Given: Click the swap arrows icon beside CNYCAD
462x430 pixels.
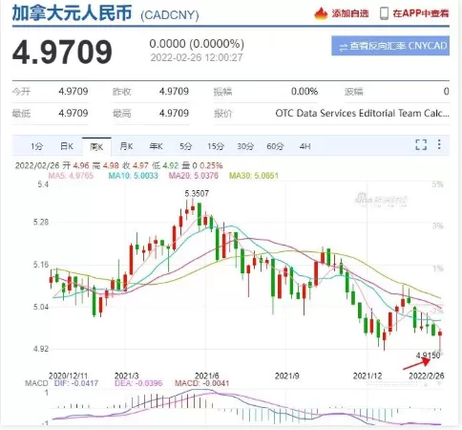Looking at the screenshot, I should click(x=344, y=48).
